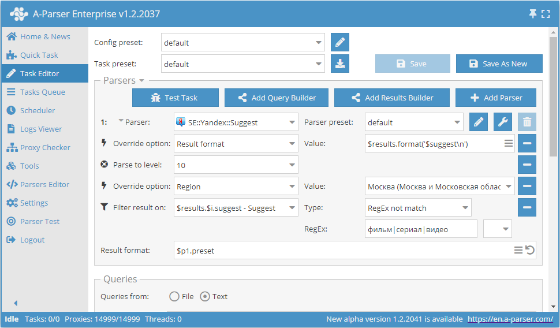Collapse the sidebar with the left arrow

pos(16,303)
